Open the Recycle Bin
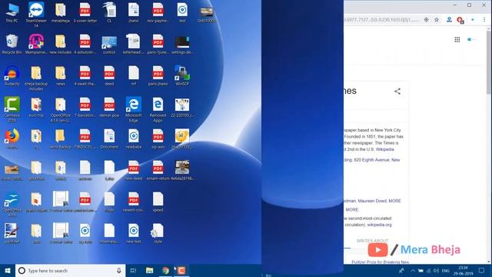Image resolution: width=492 pixels, height=277 pixels. (12, 44)
